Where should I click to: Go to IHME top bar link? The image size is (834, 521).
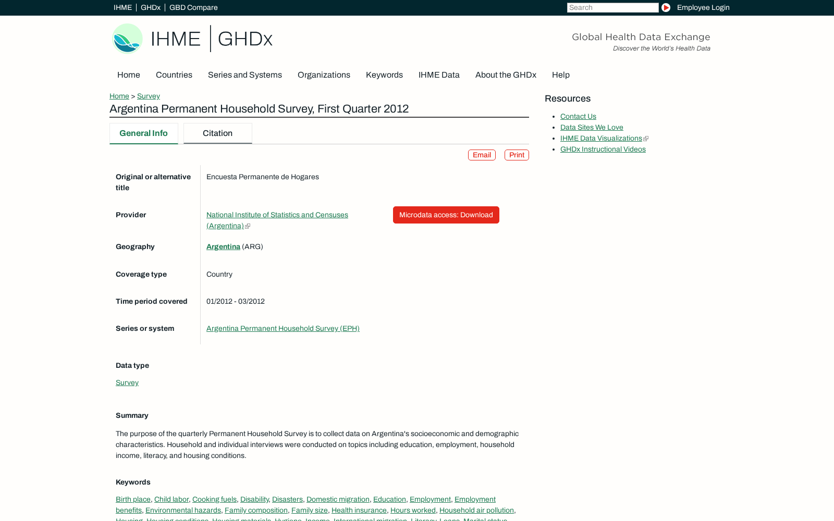click(x=122, y=7)
